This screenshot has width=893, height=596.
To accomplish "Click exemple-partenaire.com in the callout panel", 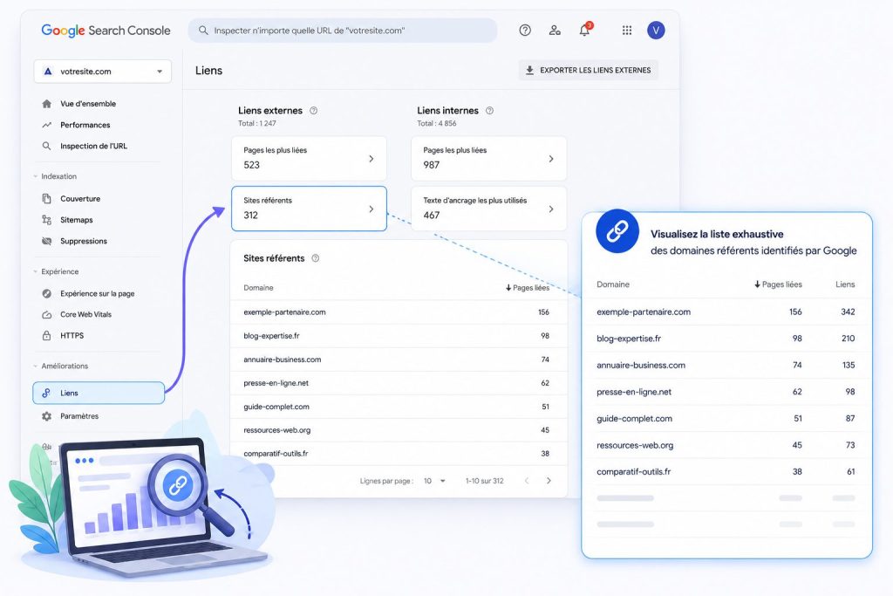I will coord(644,312).
